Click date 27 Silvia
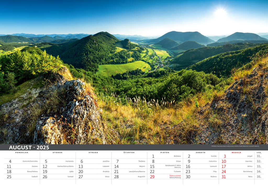The height and width of the screenshot is (187, 268). [93, 177]
